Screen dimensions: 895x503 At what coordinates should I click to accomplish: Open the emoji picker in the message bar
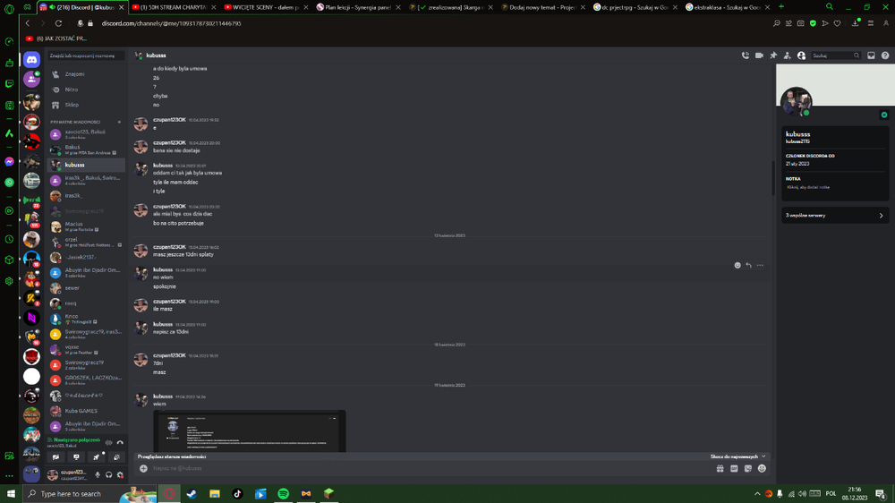762,468
